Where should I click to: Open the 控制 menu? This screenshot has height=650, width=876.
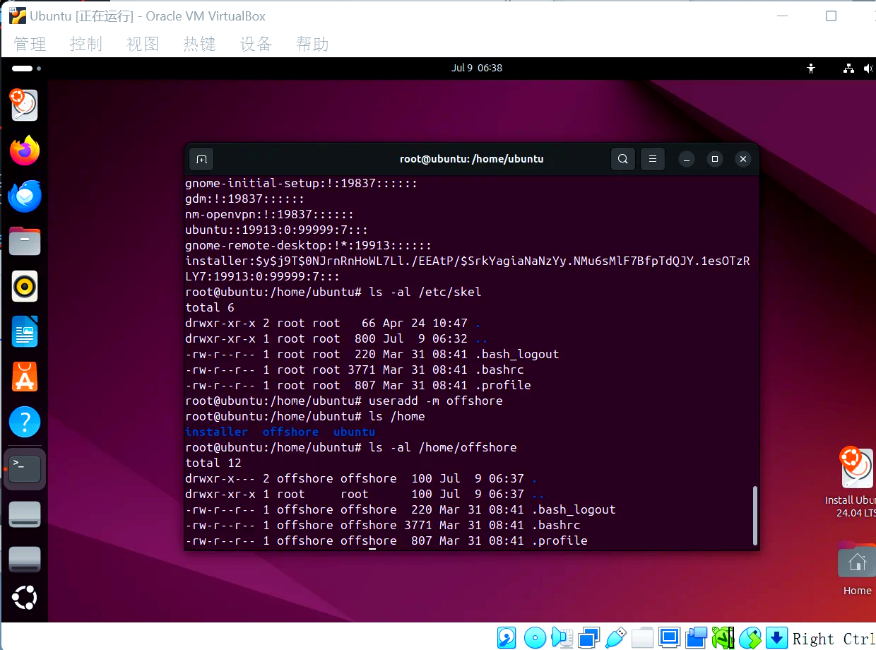click(x=86, y=45)
